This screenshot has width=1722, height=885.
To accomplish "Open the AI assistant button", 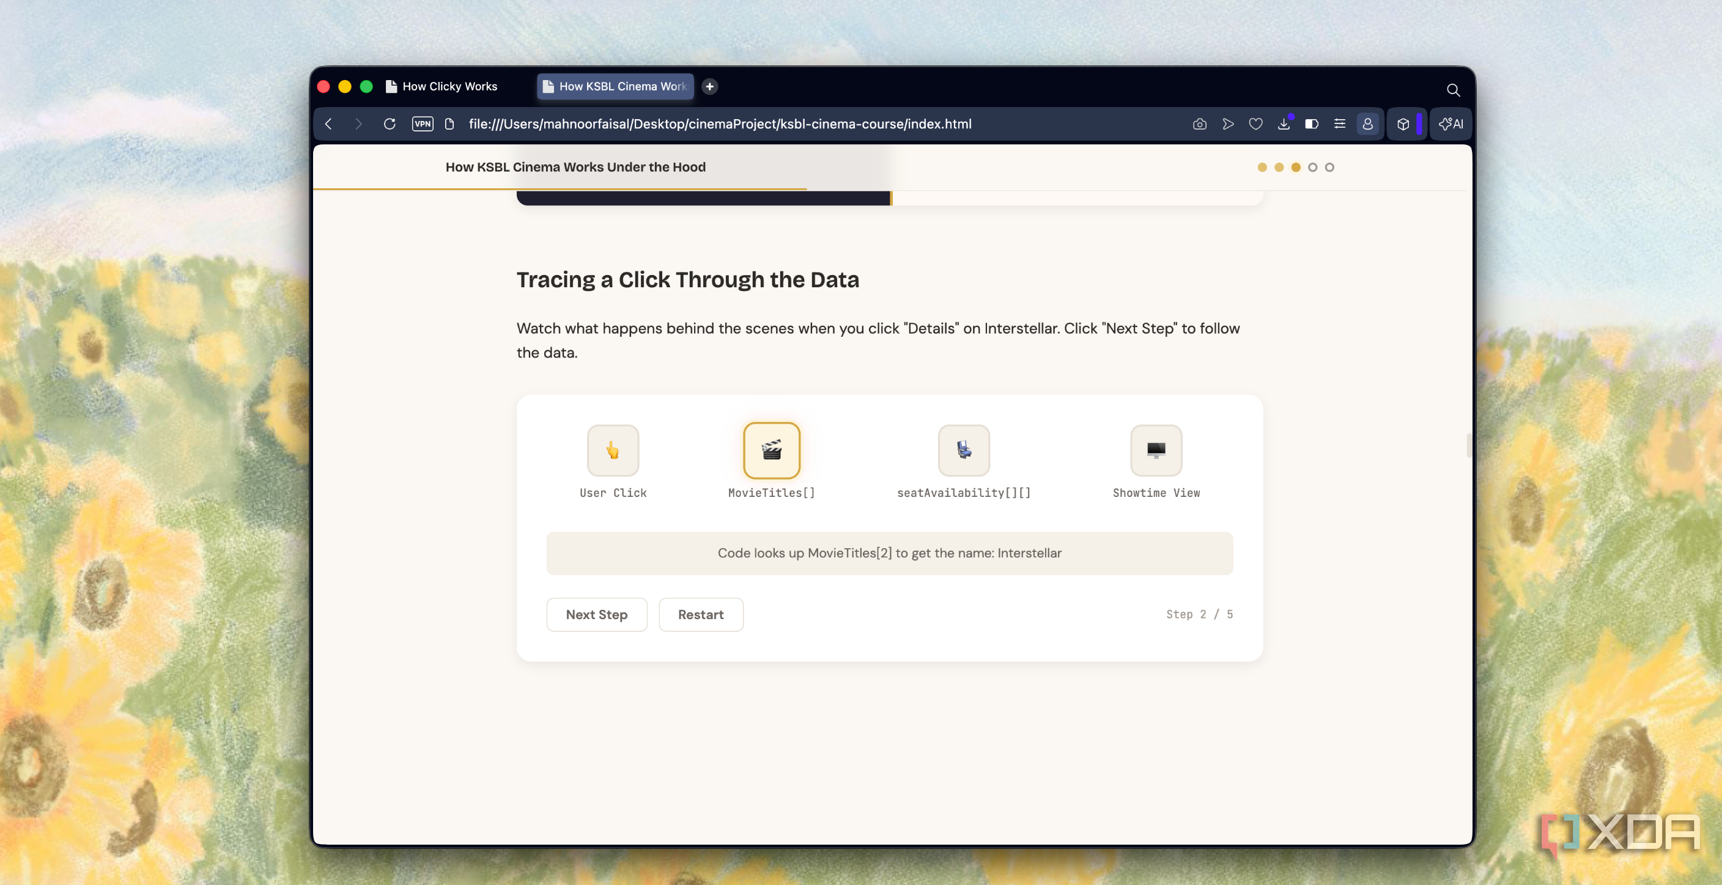I will tap(1450, 123).
